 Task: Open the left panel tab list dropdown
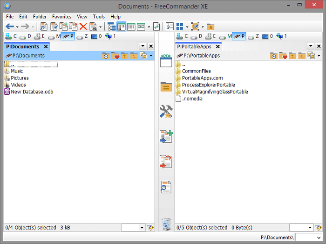tap(143, 46)
